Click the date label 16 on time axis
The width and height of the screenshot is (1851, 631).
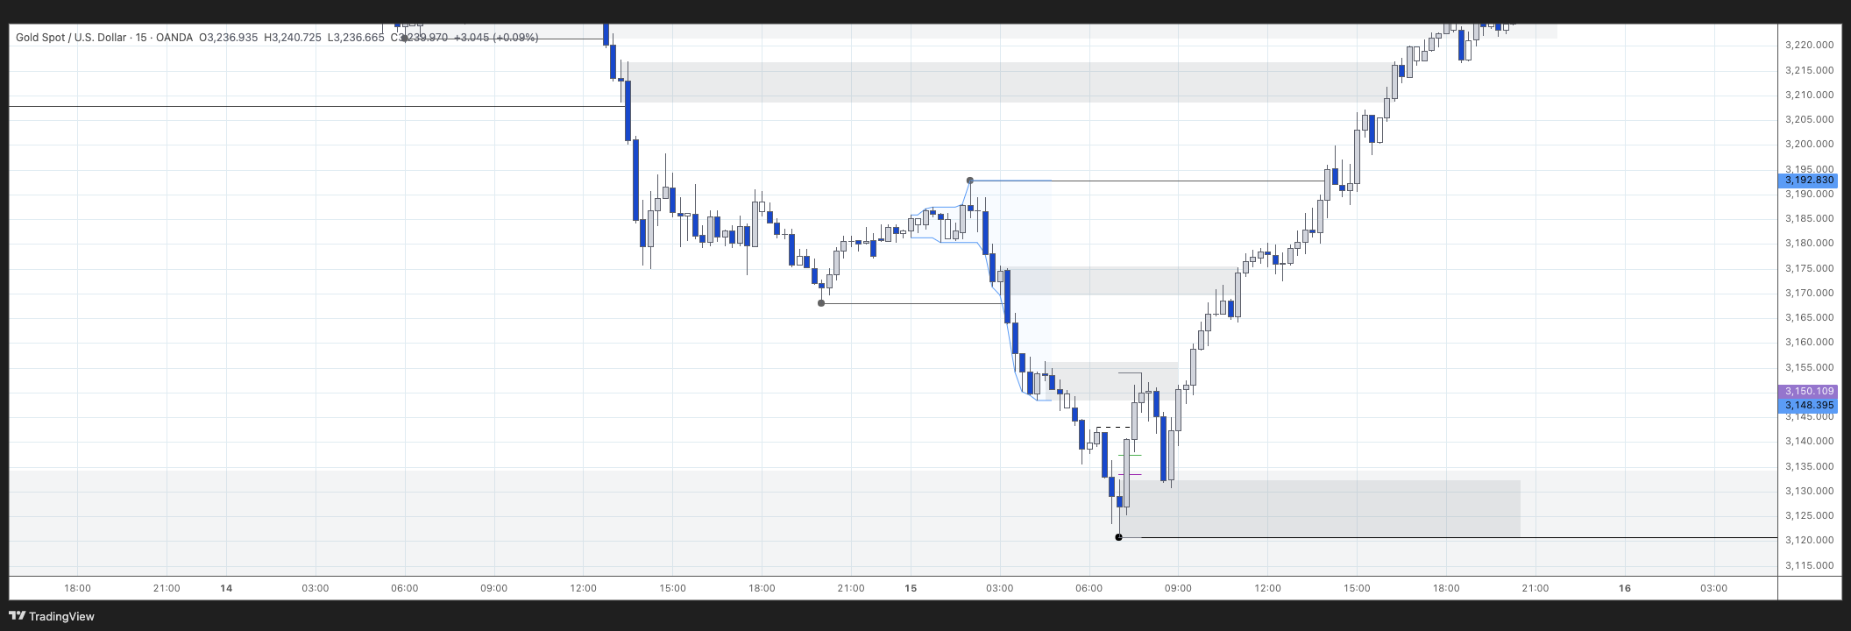1624,588
